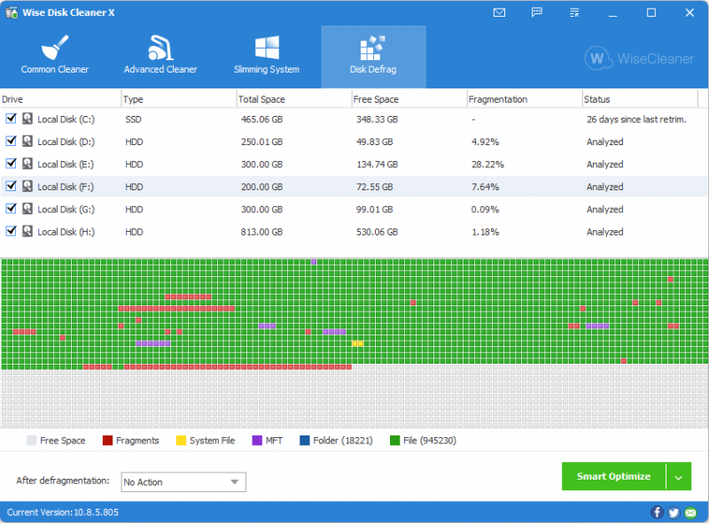Click drive icon for Local Disk (C:)
The width and height of the screenshot is (709, 523).
click(27, 119)
